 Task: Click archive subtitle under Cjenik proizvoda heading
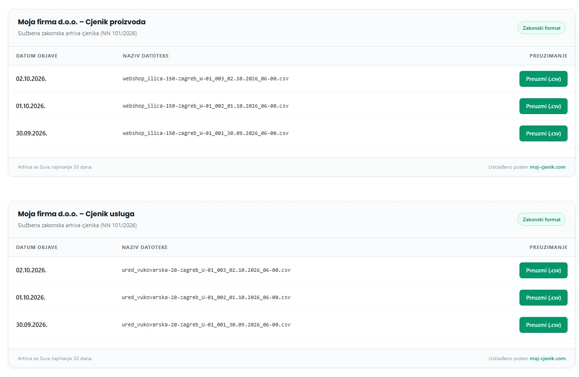[x=77, y=34]
